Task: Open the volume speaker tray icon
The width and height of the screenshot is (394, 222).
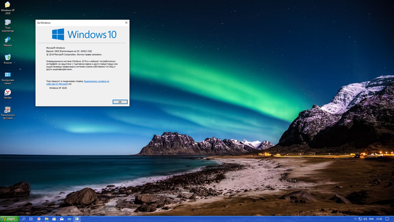Action: 365,219
